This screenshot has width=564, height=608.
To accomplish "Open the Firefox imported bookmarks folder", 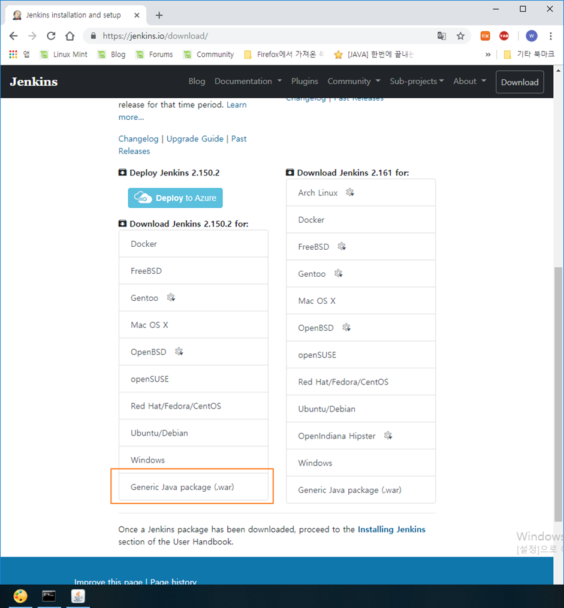I will click(x=283, y=55).
